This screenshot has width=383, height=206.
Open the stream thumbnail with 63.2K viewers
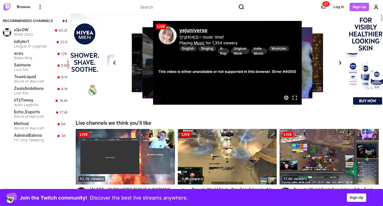pyautogui.click(x=125, y=157)
